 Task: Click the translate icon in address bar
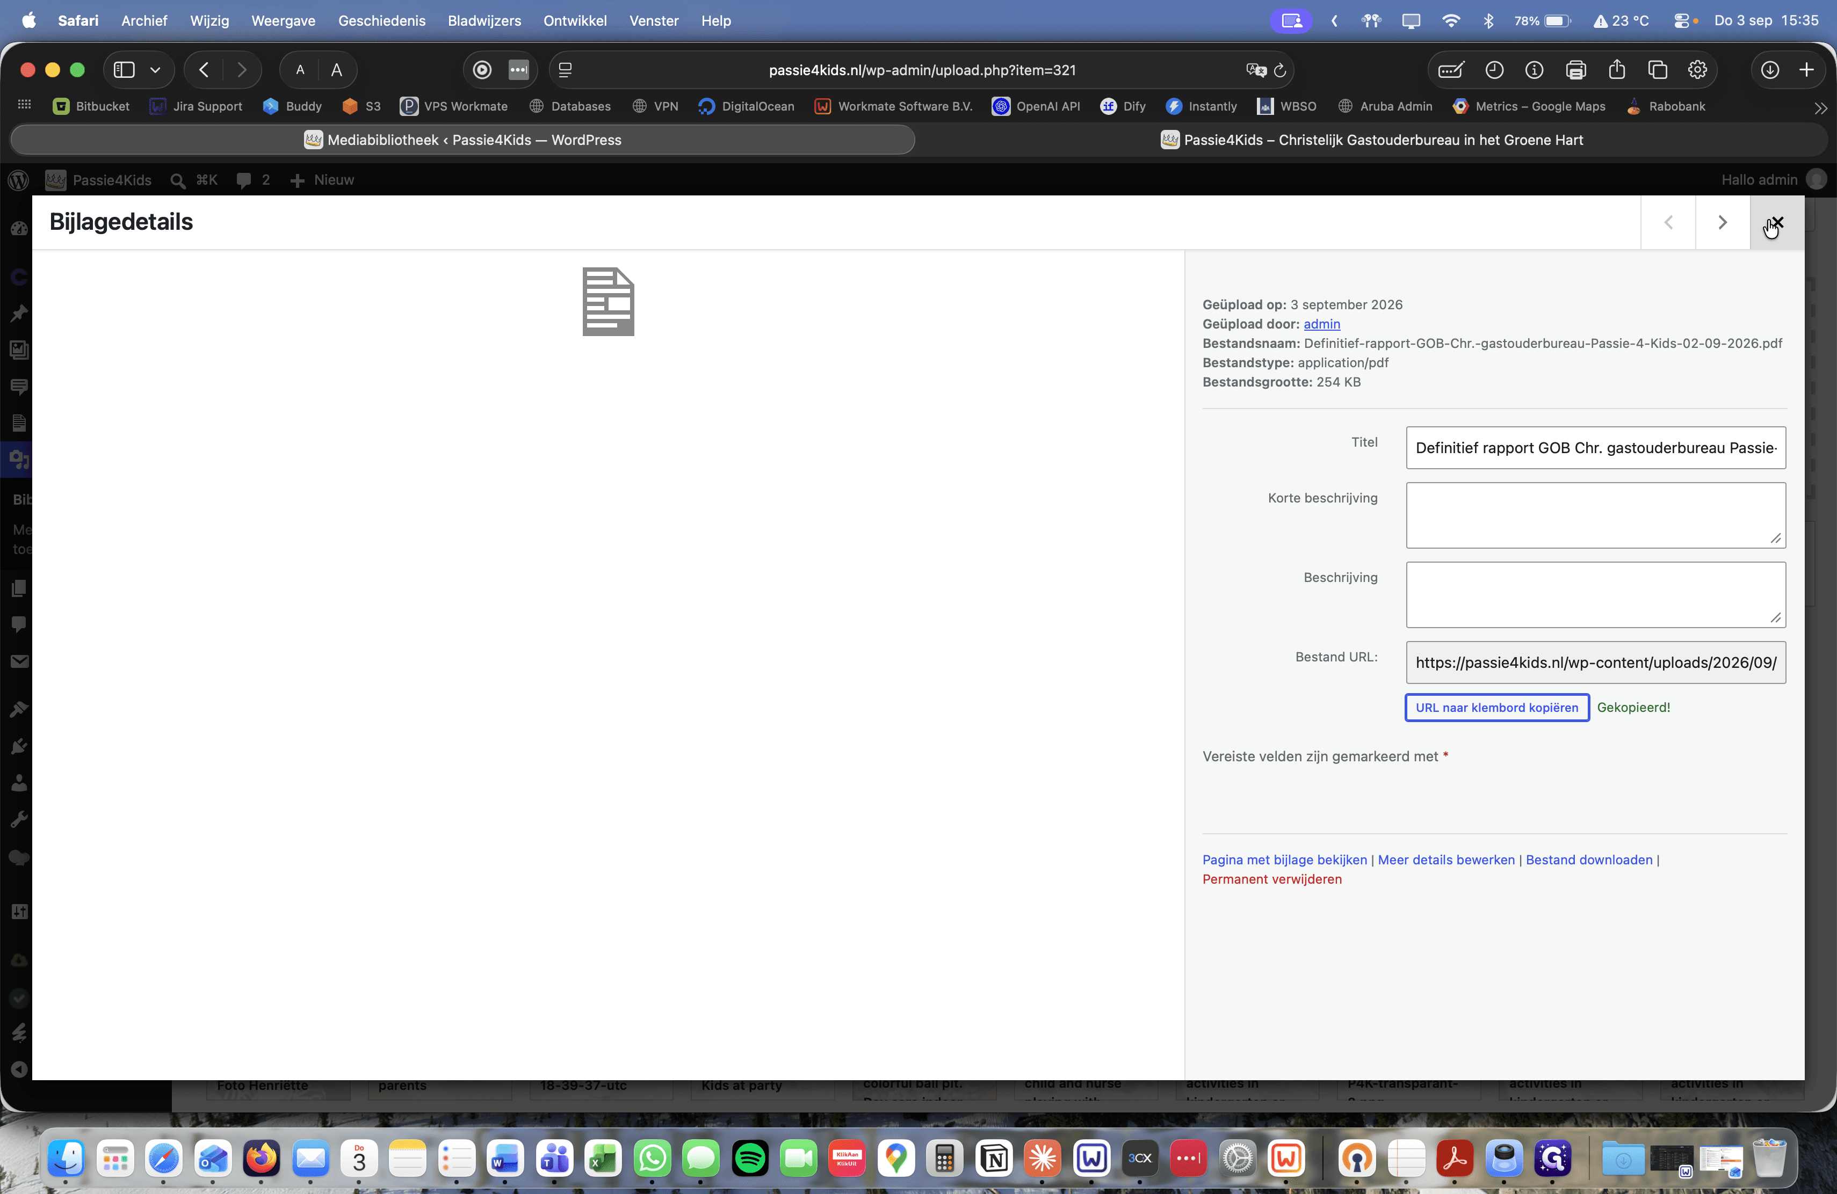[1256, 70]
